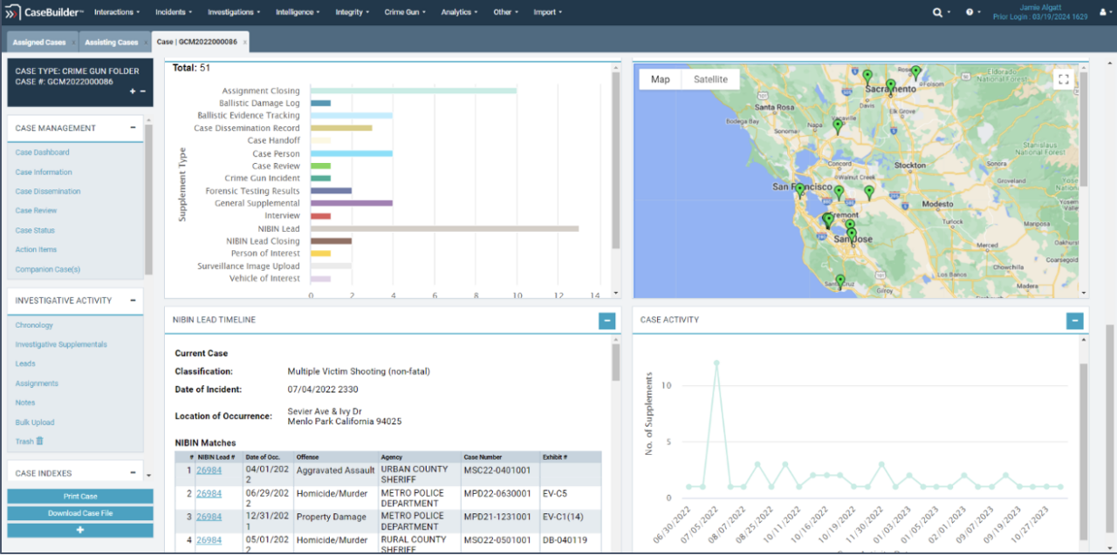Click the plus icon in case header box
The image size is (1117, 555).
133,91
